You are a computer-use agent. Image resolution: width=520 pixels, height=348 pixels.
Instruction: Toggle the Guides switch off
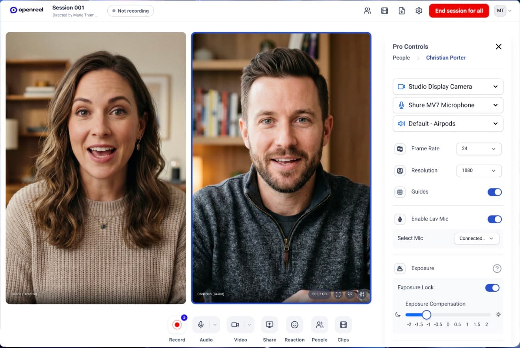494,192
